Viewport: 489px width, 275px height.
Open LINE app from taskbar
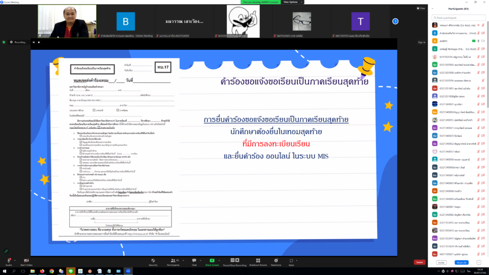click(71, 271)
